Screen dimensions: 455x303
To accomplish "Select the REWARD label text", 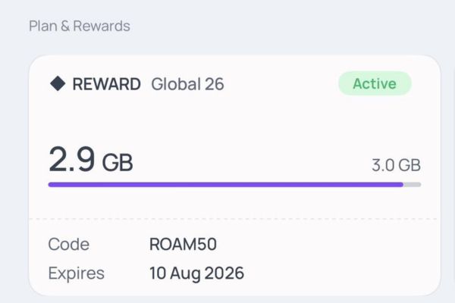I will 106,84.
